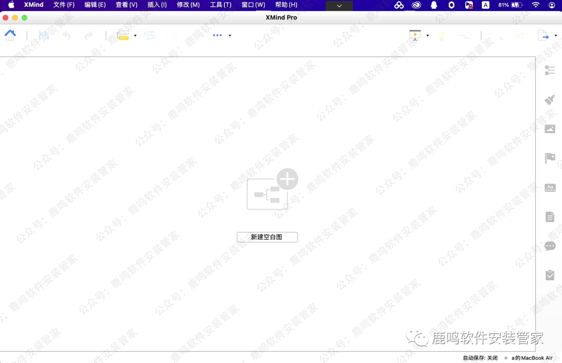Screen dimensions: 562x363
Task: Click the Home icon in the toolbar
Action: click(x=10, y=35)
